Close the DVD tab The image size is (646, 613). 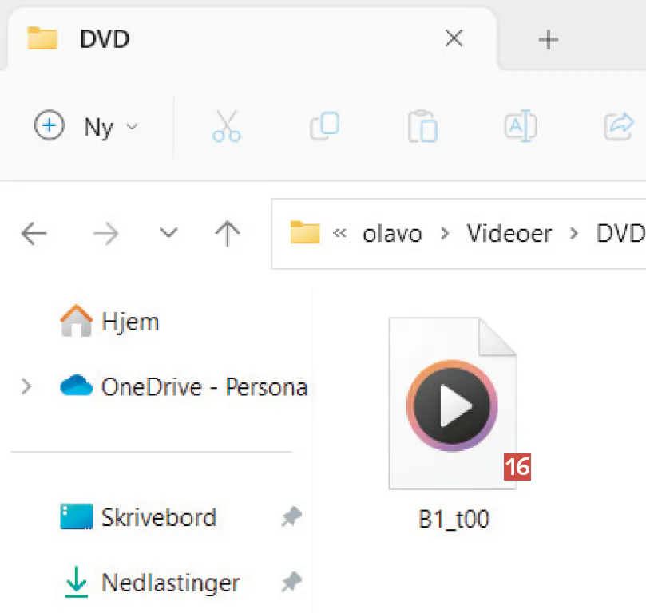(454, 38)
